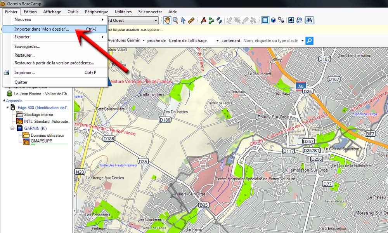Select the GMAPSUPP tree row
Image resolution: width=388 pixels, height=233 pixels.
[x=42, y=141]
